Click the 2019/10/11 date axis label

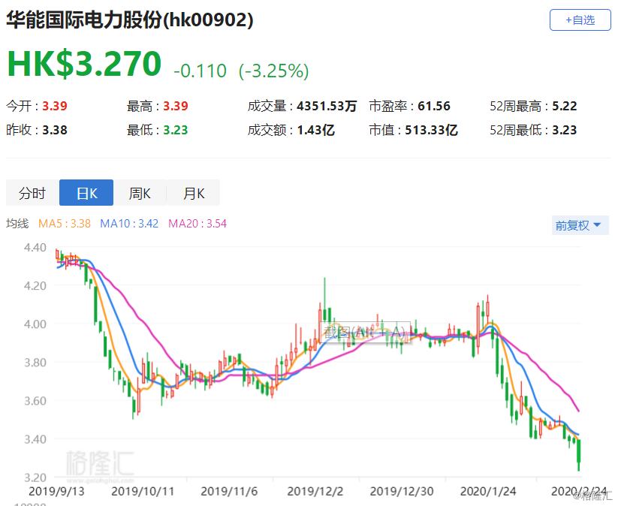(143, 492)
